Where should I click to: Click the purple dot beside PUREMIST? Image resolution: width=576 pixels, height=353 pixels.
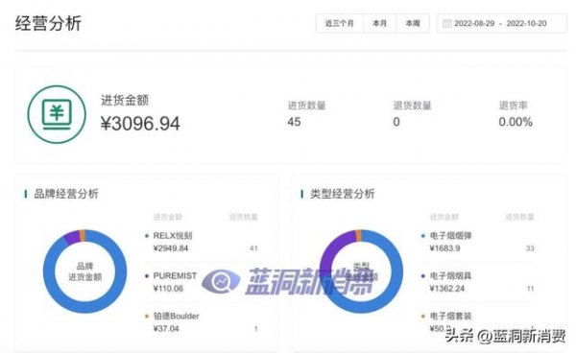147,276
